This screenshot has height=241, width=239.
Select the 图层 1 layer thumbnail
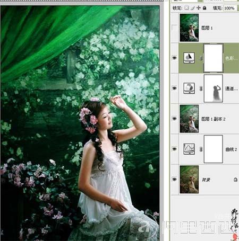189,28
